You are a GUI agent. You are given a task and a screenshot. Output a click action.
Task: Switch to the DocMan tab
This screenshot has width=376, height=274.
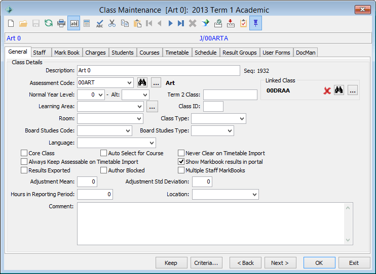[x=306, y=53]
